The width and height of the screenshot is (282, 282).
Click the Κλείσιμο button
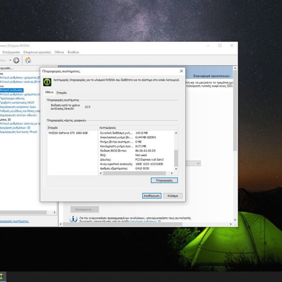pyautogui.click(x=173, y=196)
